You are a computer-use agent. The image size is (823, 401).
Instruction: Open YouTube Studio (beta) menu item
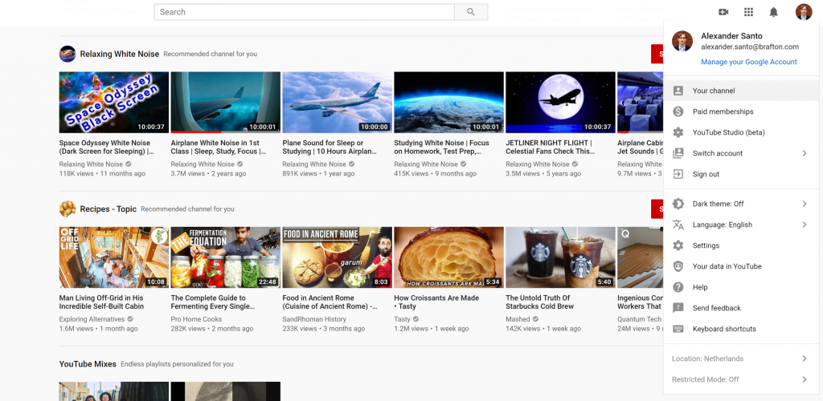click(x=728, y=132)
